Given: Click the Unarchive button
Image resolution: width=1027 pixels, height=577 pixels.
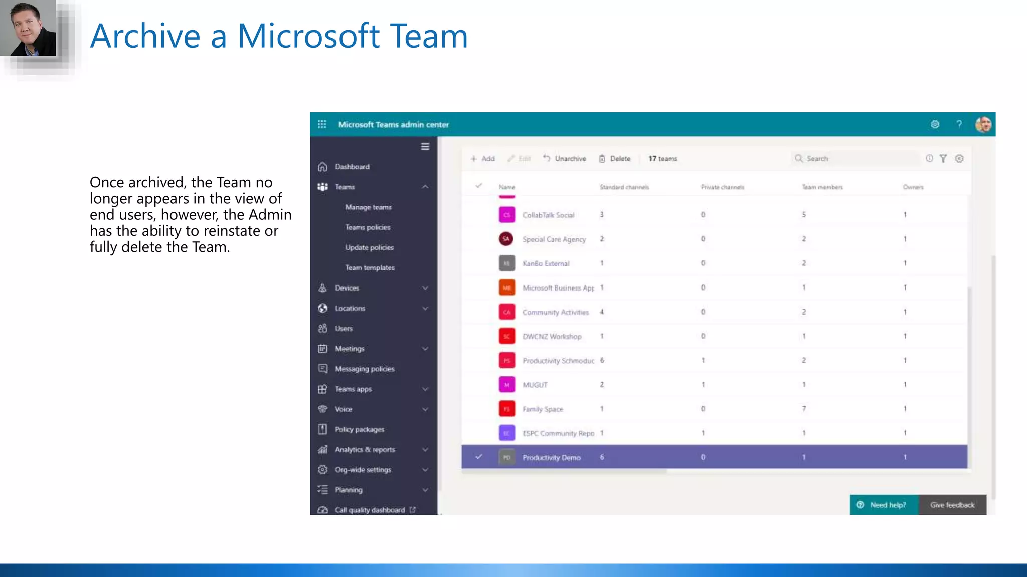Looking at the screenshot, I should tap(565, 159).
